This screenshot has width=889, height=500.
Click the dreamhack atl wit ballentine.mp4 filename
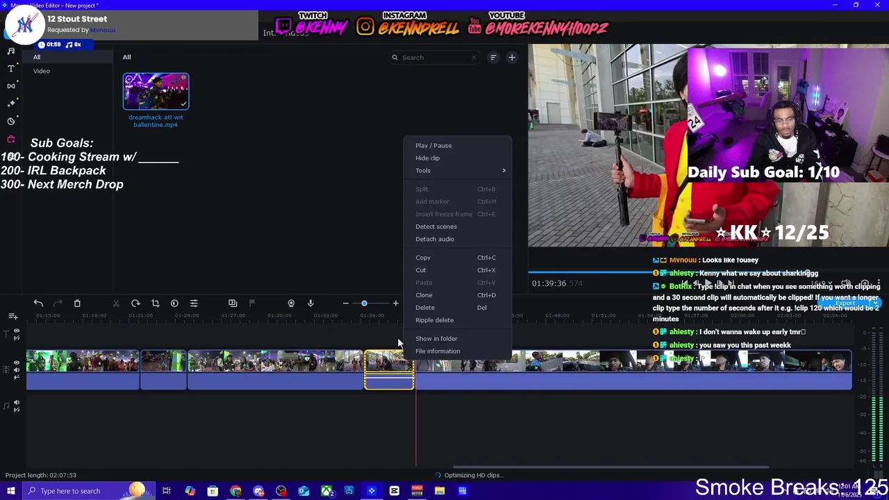[156, 121]
